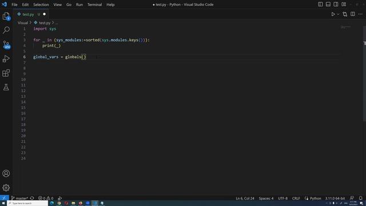Open the editor More Actions ellipsis

[360, 14]
